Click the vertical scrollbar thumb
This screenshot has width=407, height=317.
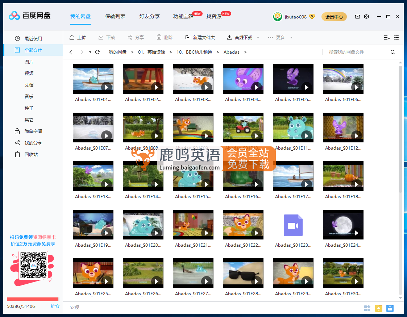400,129
